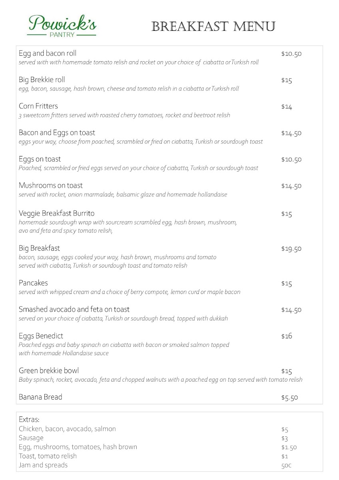Click the Powick's Pantry logo

tap(62, 26)
